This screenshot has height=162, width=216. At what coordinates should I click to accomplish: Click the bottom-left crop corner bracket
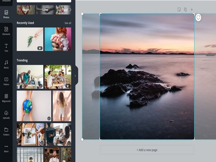[100, 139]
